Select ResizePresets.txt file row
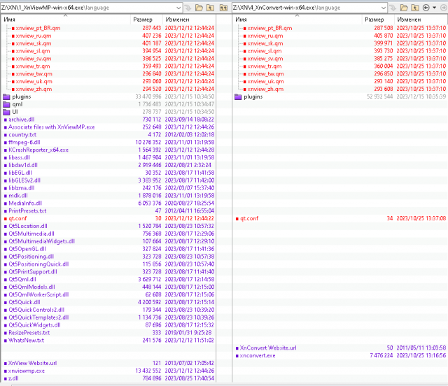Image resolution: width=448 pixels, height=386 pixels. tap(108, 333)
